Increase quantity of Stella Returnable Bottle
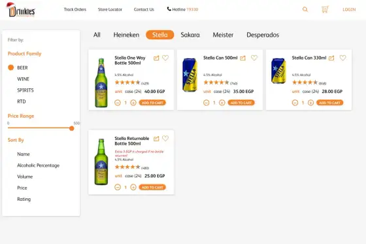This screenshot has height=244, width=366. coord(133,187)
